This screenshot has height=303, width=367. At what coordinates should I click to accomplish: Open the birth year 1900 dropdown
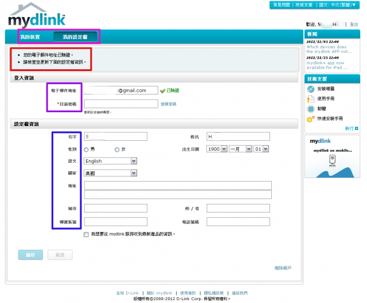click(x=217, y=149)
